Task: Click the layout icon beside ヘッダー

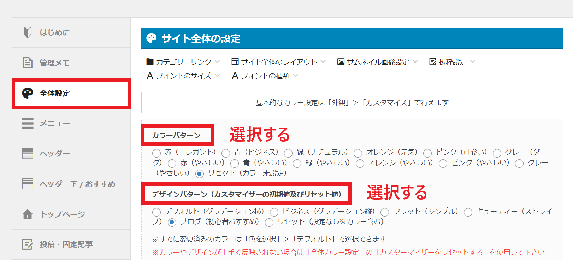Action: 28,153
